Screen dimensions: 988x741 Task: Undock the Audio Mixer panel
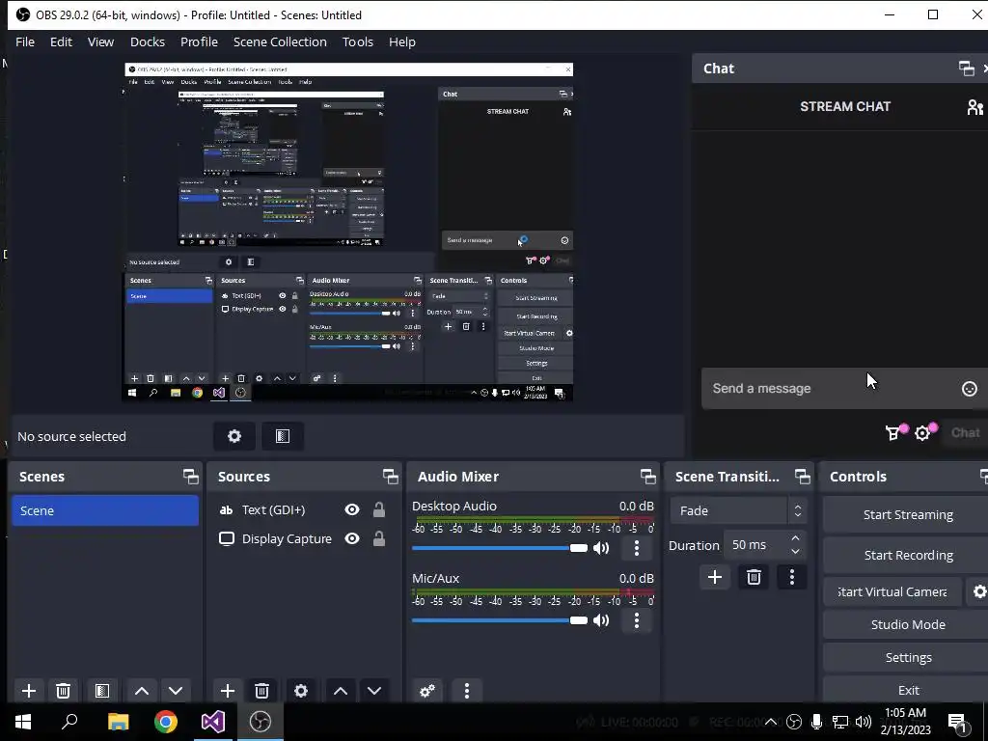pos(647,477)
